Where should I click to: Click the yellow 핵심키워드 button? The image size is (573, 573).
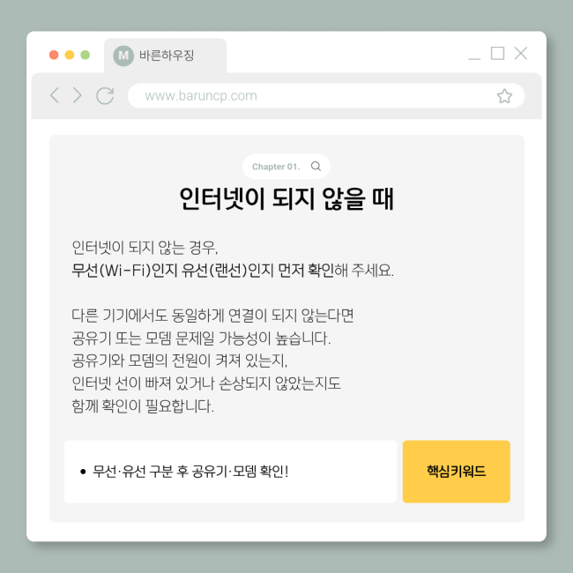coord(456,472)
